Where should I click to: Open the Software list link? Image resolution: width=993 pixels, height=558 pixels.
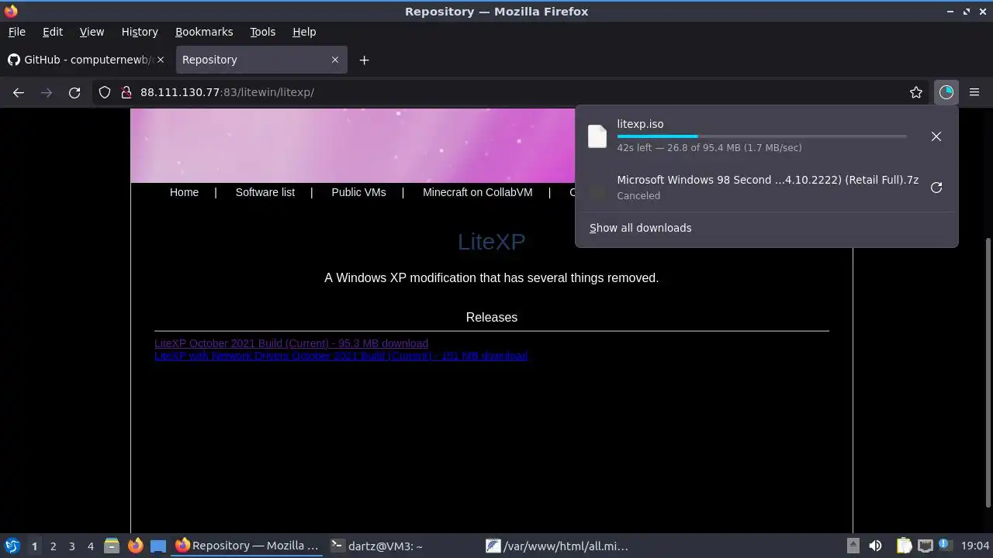265,192
